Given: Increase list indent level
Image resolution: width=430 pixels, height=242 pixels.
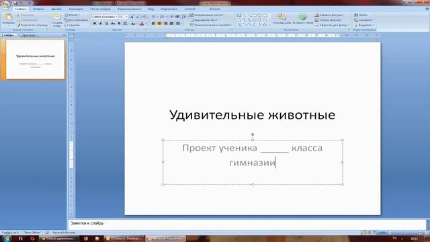Looking at the screenshot, I should [x=177, y=17].
